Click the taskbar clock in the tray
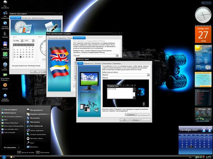 pyautogui.click(x=209, y=157)
